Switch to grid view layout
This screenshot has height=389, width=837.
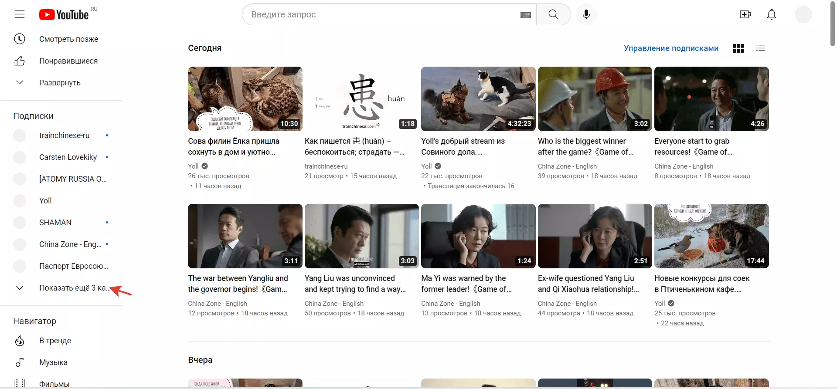point(738,48)
